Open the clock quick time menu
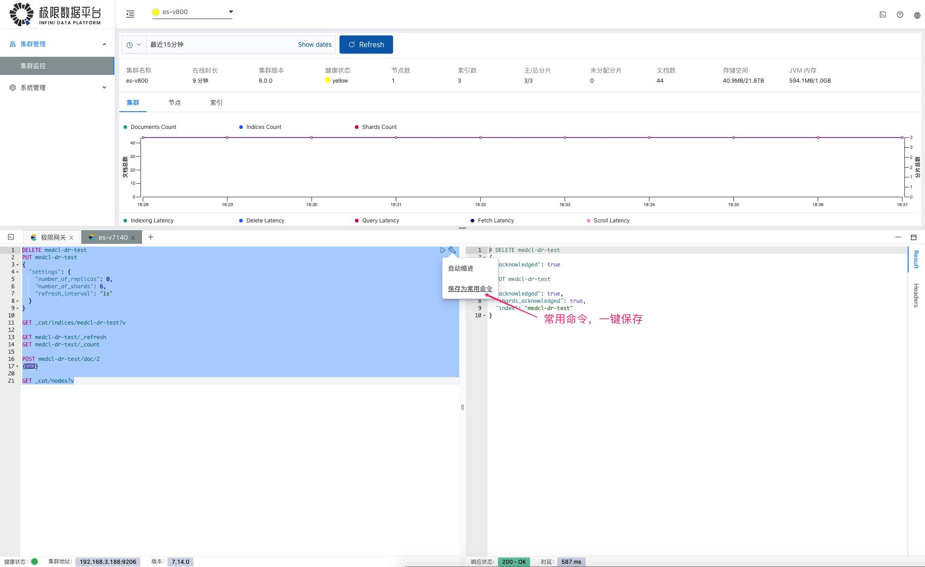The image size is (925, 567). [x=134, y=45]
